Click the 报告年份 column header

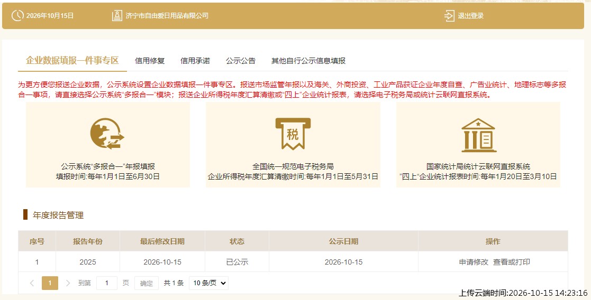point(88,241)
